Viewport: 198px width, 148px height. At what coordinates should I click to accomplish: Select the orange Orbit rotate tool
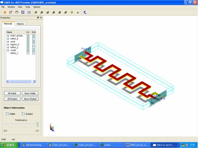[5, 12]
